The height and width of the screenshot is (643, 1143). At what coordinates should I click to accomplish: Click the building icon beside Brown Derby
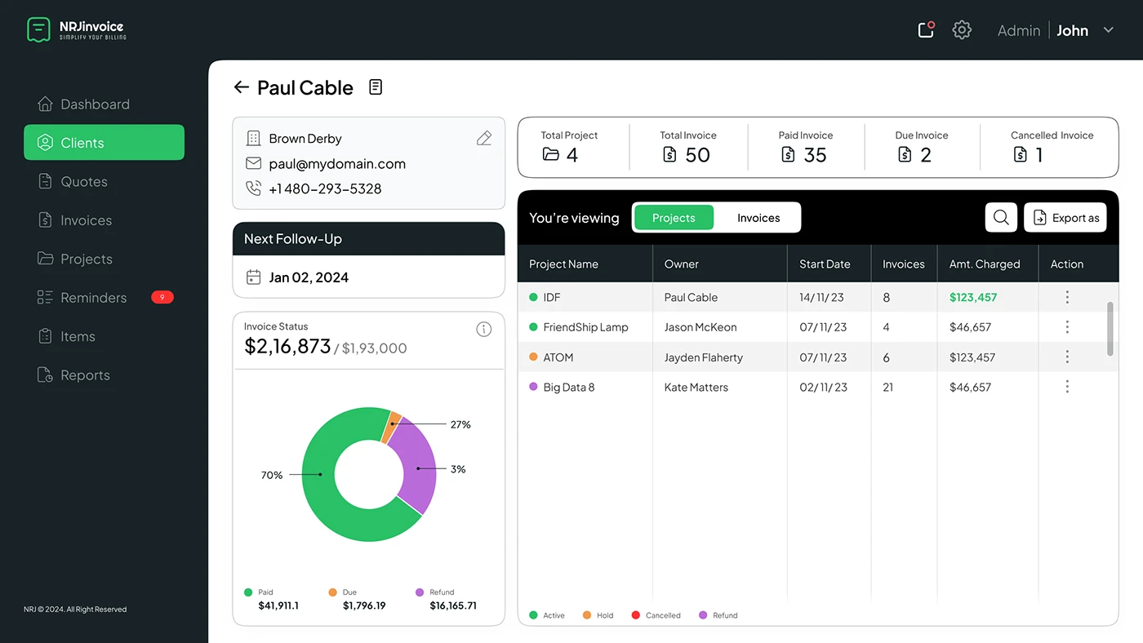pos(253,139)
